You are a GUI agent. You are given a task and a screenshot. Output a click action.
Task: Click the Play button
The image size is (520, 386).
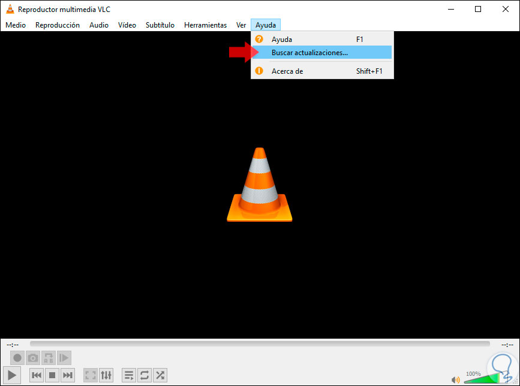click(12, 375)
